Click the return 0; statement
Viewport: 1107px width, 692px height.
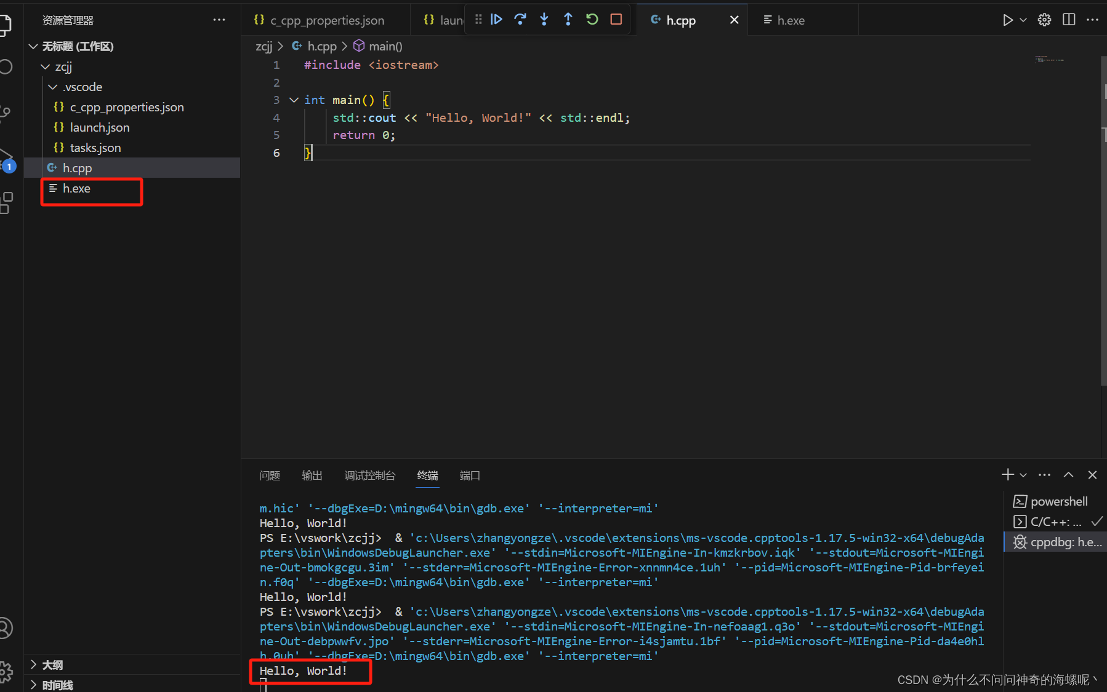364,135
